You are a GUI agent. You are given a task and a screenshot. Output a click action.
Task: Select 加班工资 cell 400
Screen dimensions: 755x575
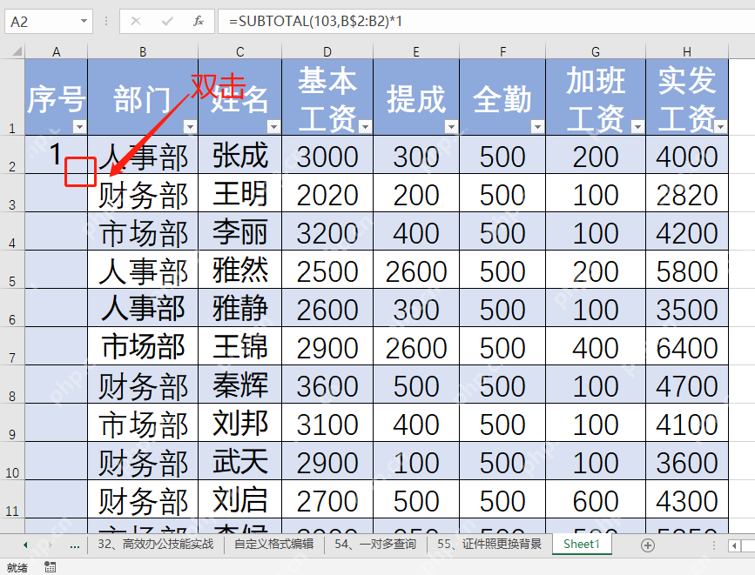click(596, 346)
